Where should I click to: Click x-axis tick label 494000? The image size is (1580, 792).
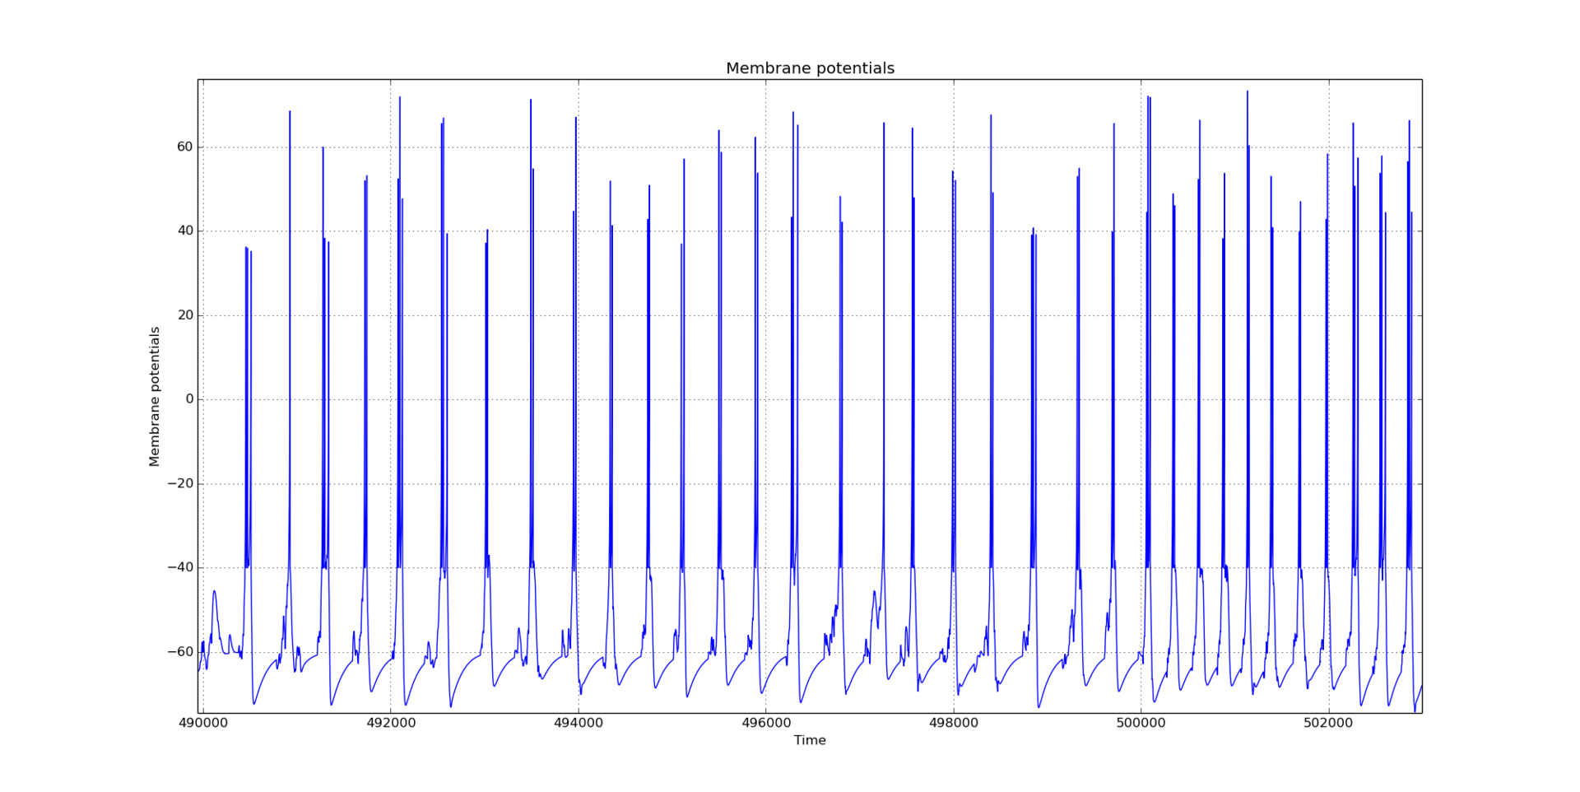[x=579, y=723]
